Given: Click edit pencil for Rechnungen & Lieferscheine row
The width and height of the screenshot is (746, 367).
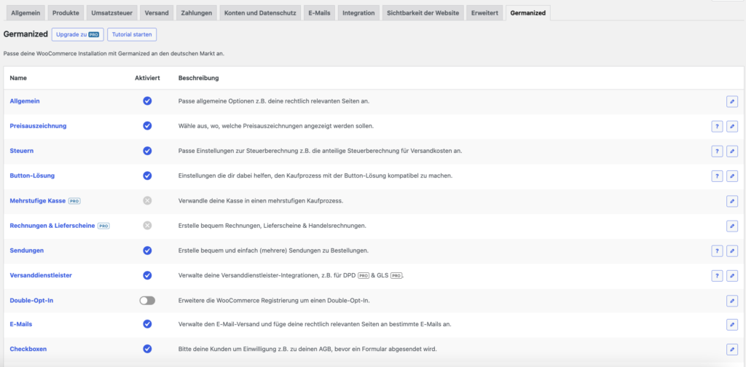Looking at the screenshot, I should (x=731, y=226).
